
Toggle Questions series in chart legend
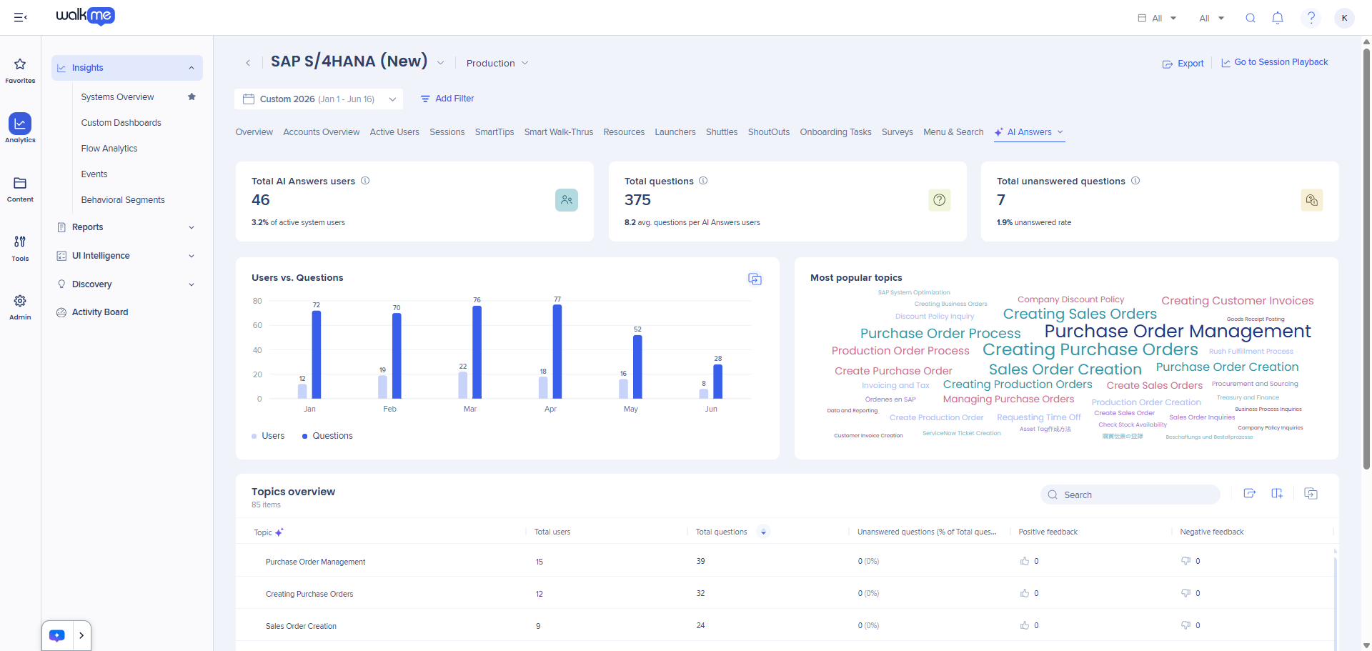[x=327, y=436]
